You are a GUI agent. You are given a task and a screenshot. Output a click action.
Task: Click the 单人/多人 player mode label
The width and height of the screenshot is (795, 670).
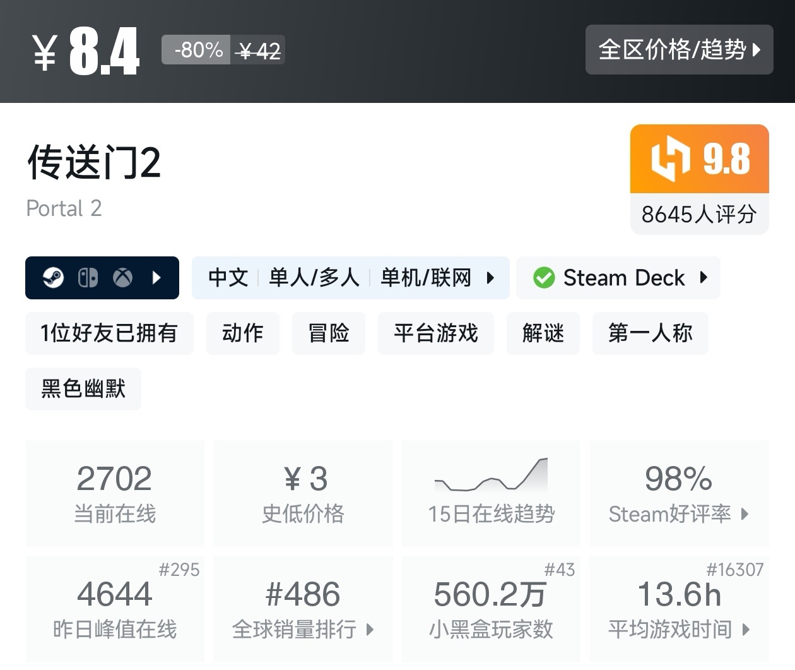pos(314,278)
